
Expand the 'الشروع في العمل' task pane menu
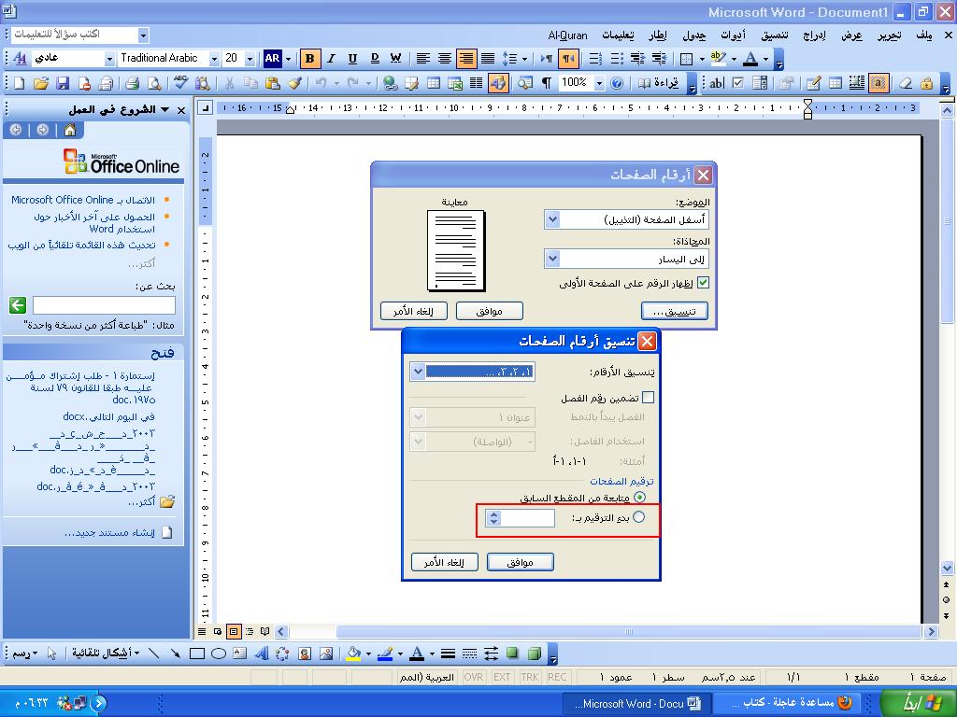point(164,110)
